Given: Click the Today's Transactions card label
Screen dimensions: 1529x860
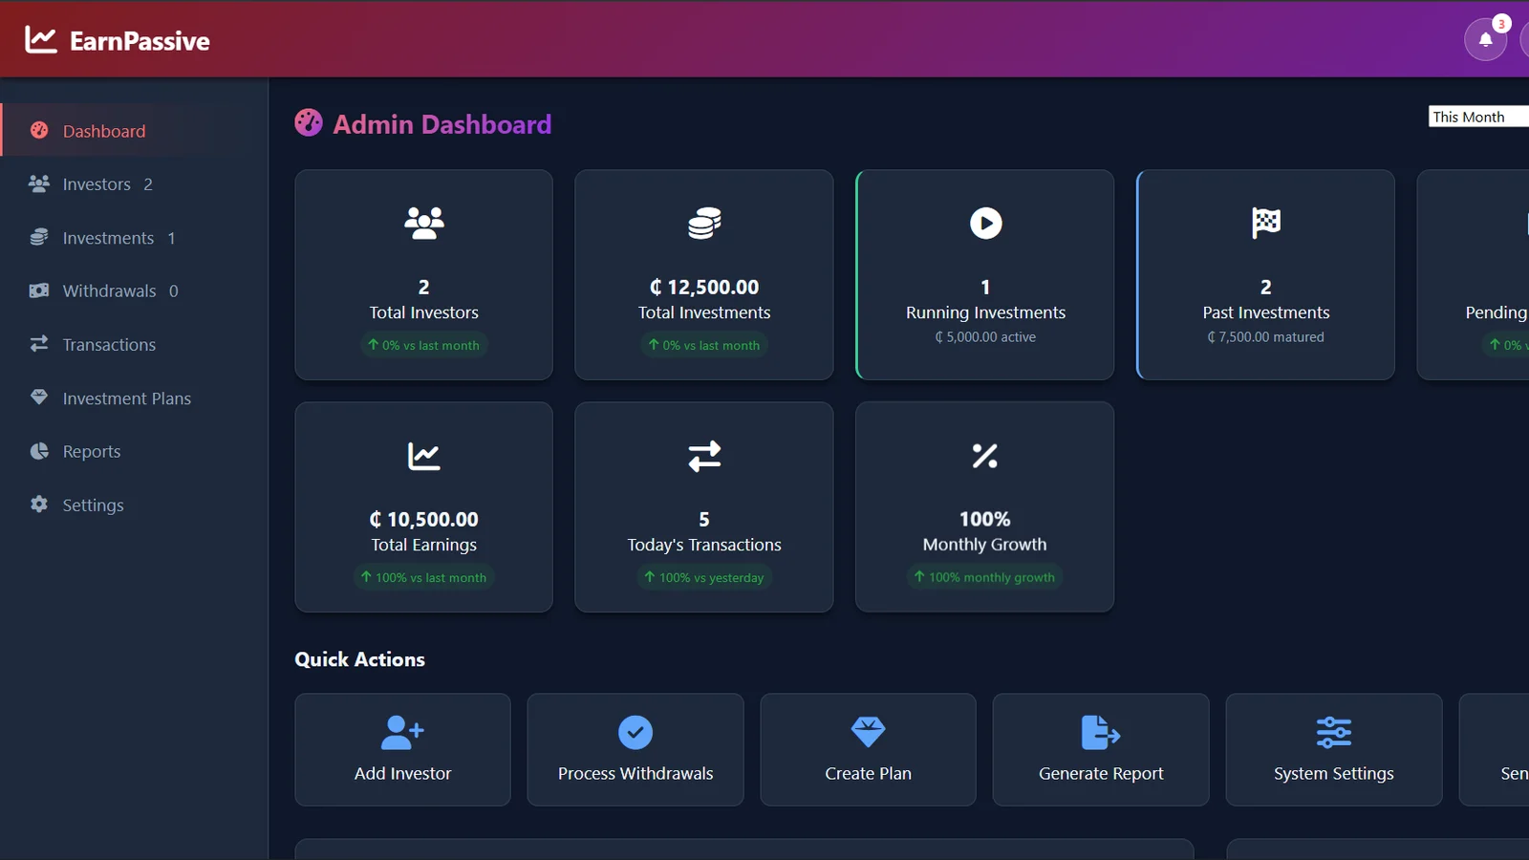Looking at the screenshot, I should click(704, 545).
